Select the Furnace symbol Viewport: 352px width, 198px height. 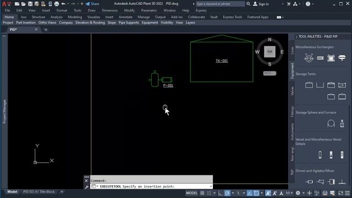(342, 123)
